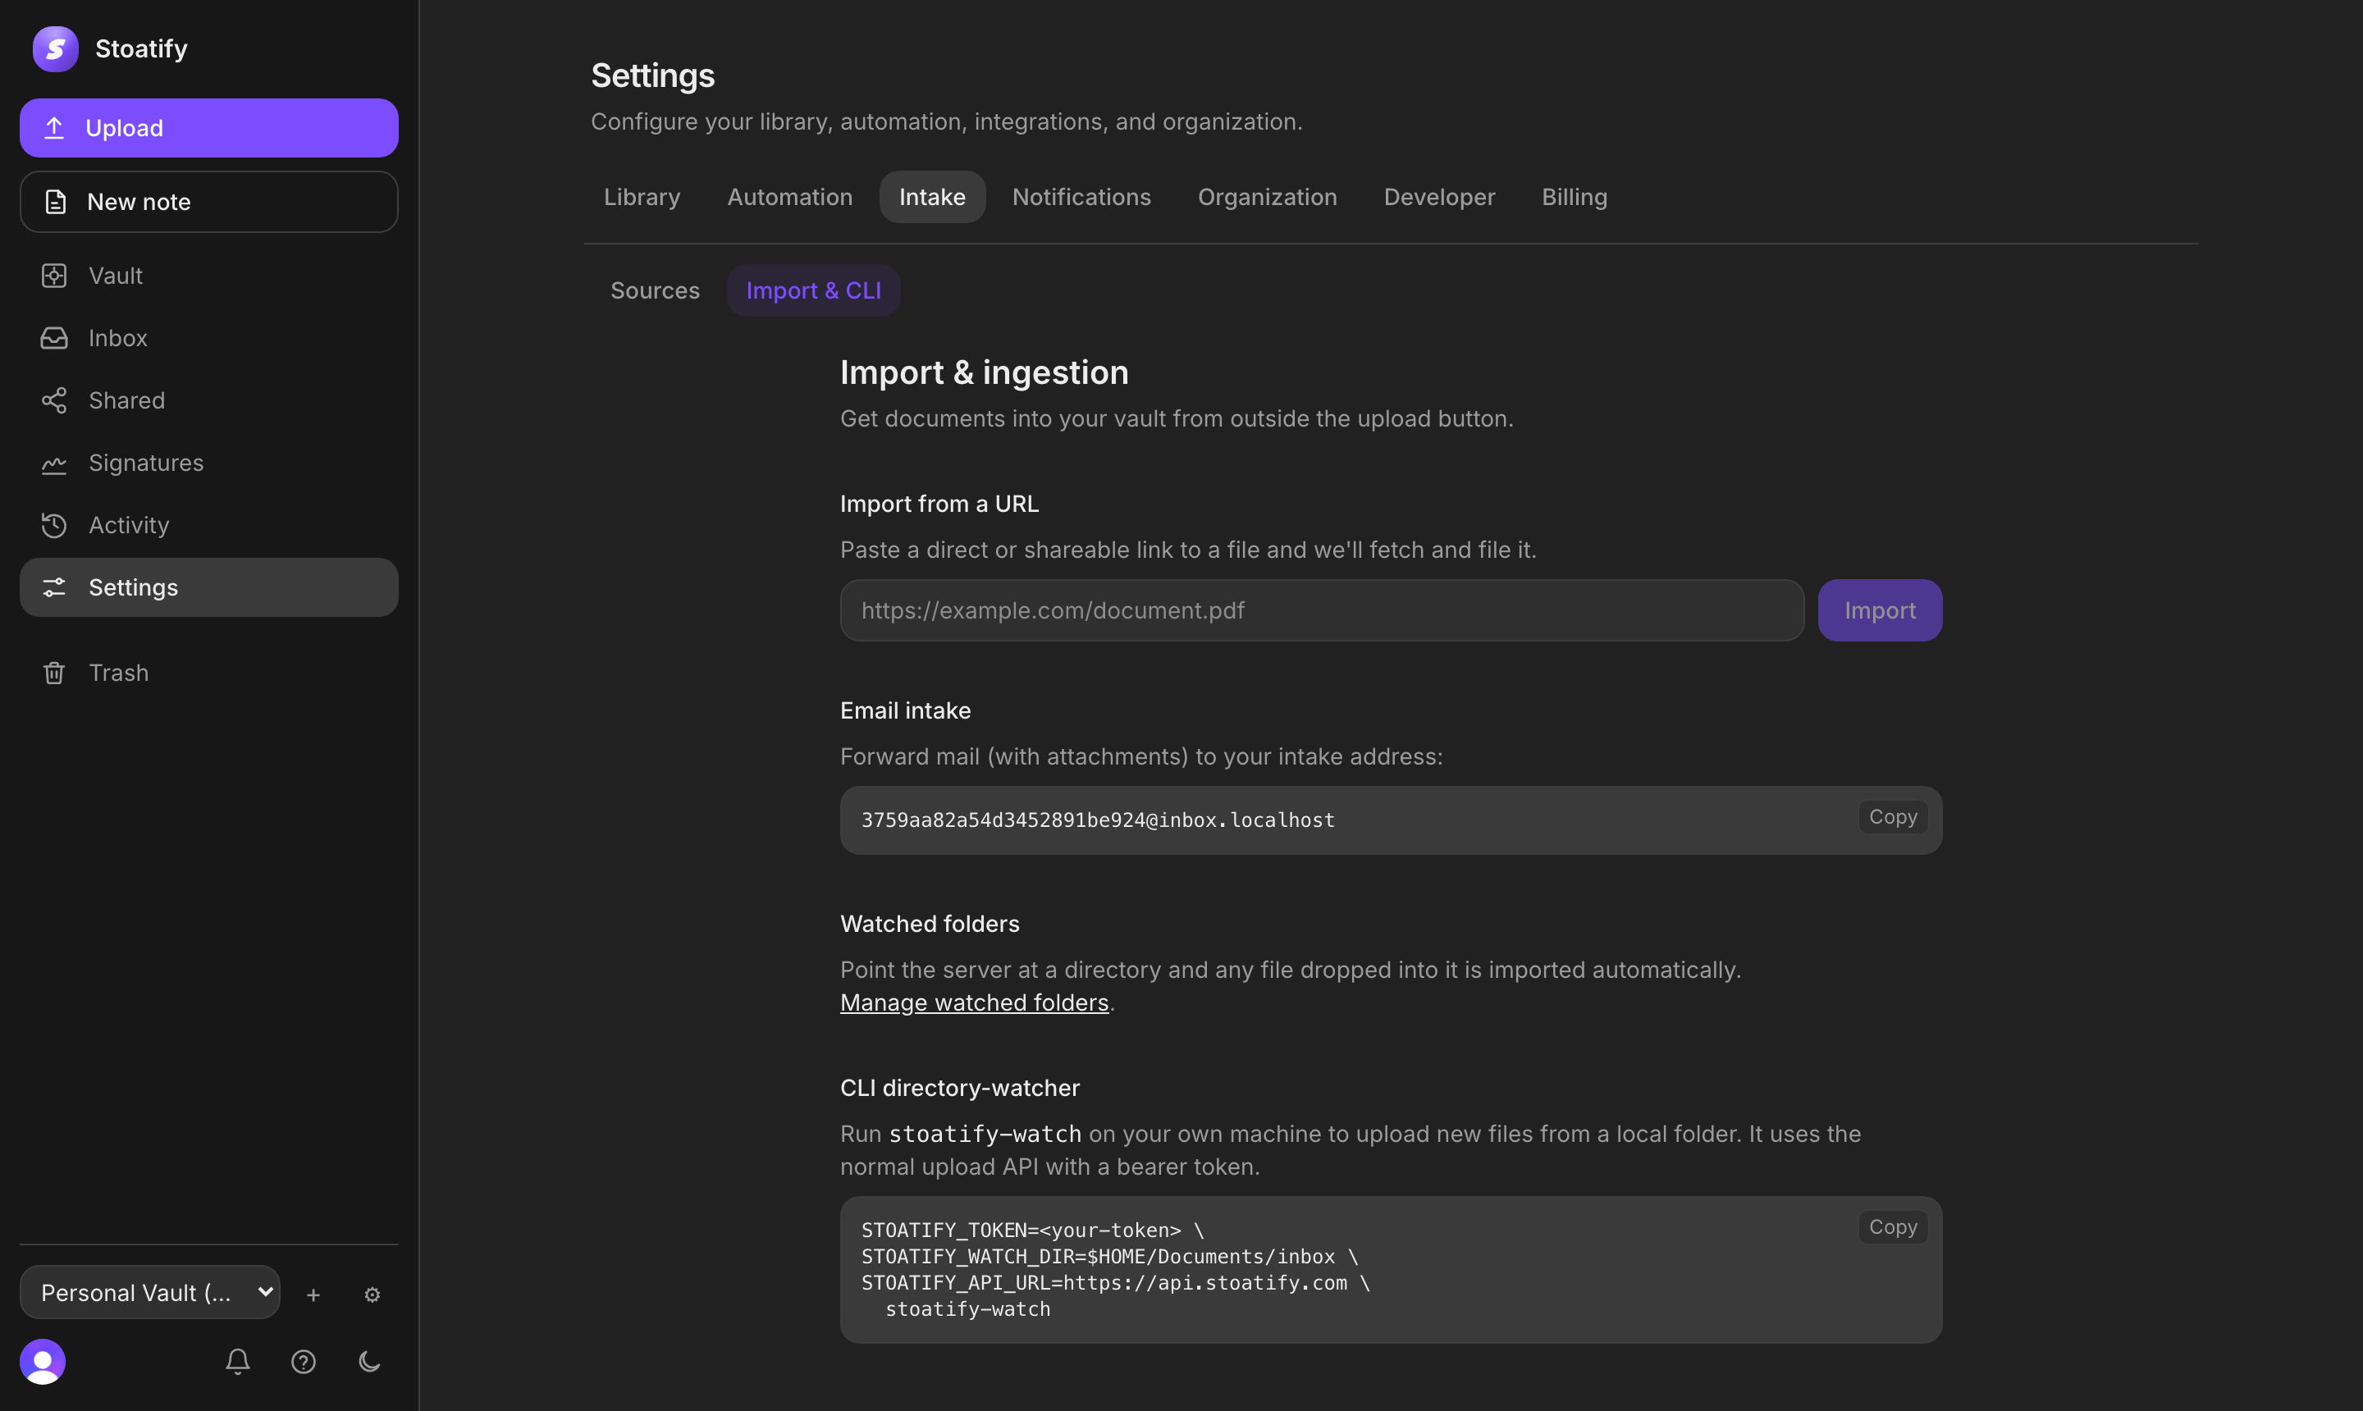Click the CLI directory-watcher heading

959,1088
